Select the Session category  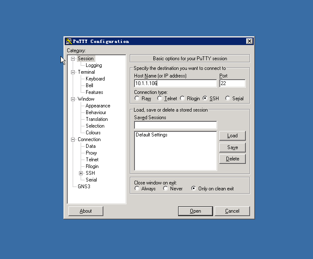(x=86, y=59)
